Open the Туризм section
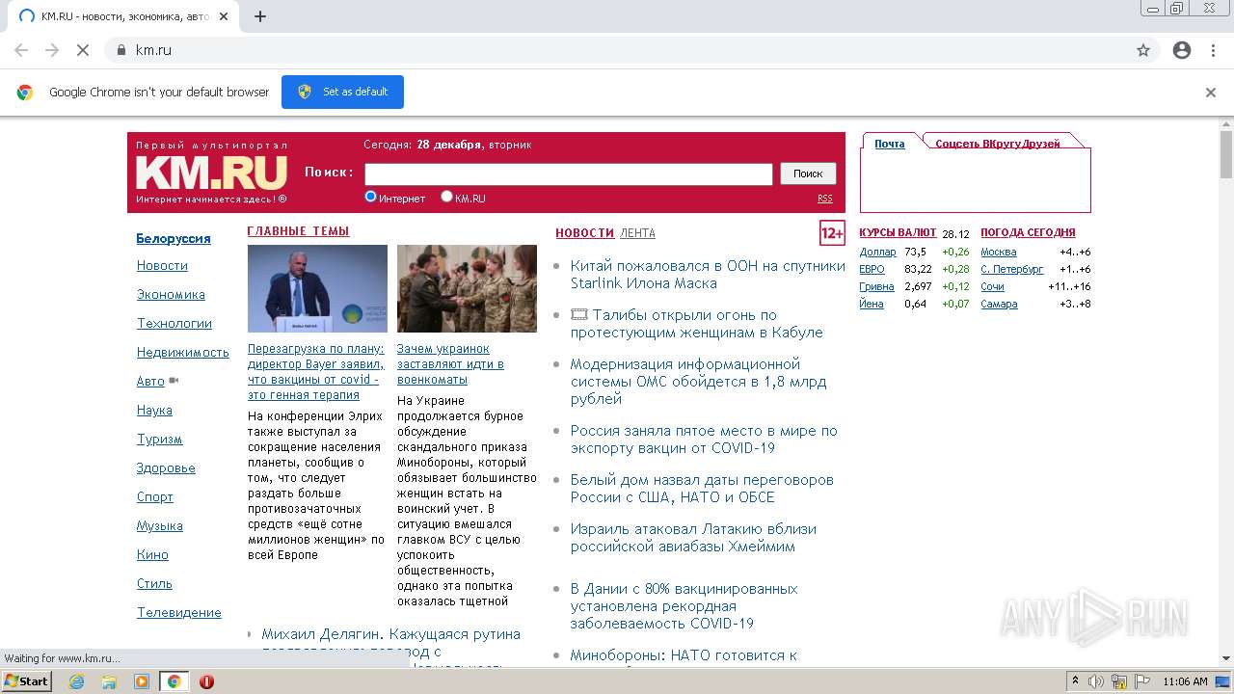This screenshot has width=1234, height=694. pyautogui.click(x=159, y=439)
